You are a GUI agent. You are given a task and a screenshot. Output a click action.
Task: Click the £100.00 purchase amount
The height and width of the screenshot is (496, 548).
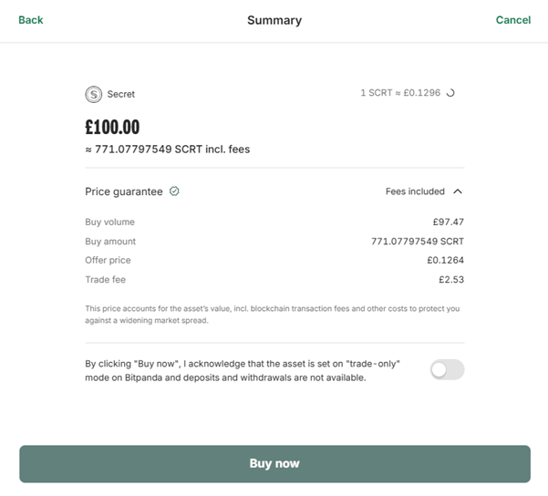click(112, 127)
